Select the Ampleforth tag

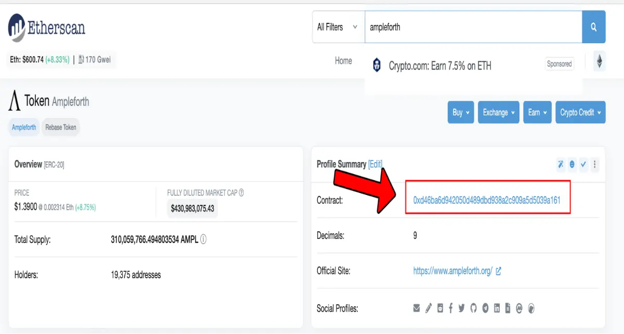[x=24, y=127]
